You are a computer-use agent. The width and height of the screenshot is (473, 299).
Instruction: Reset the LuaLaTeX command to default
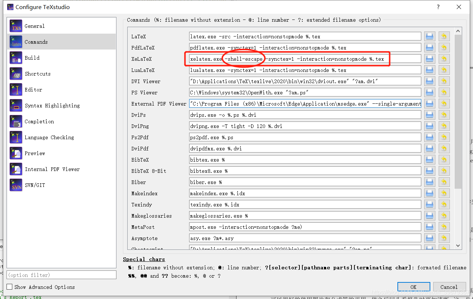(444, 70)
